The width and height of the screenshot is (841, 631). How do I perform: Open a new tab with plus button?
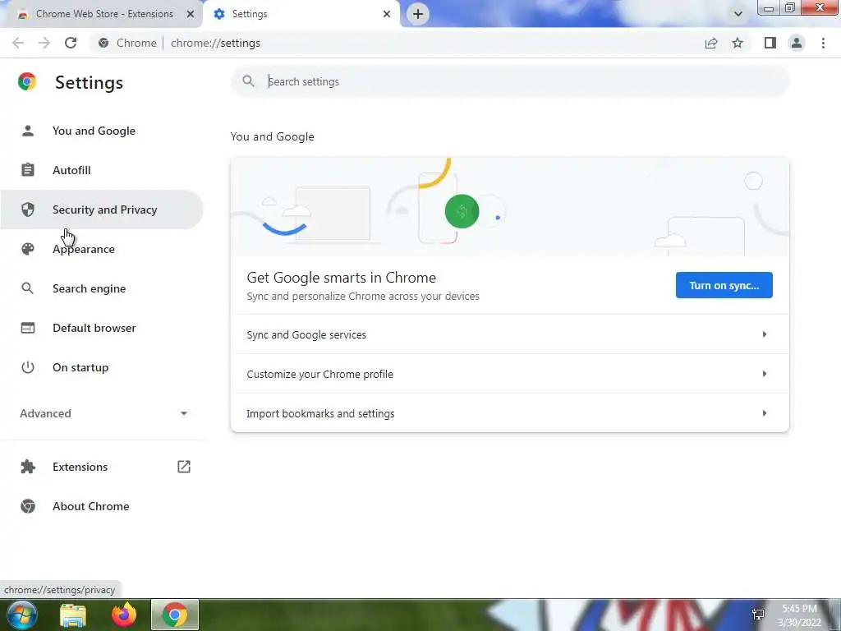[418, 14]
